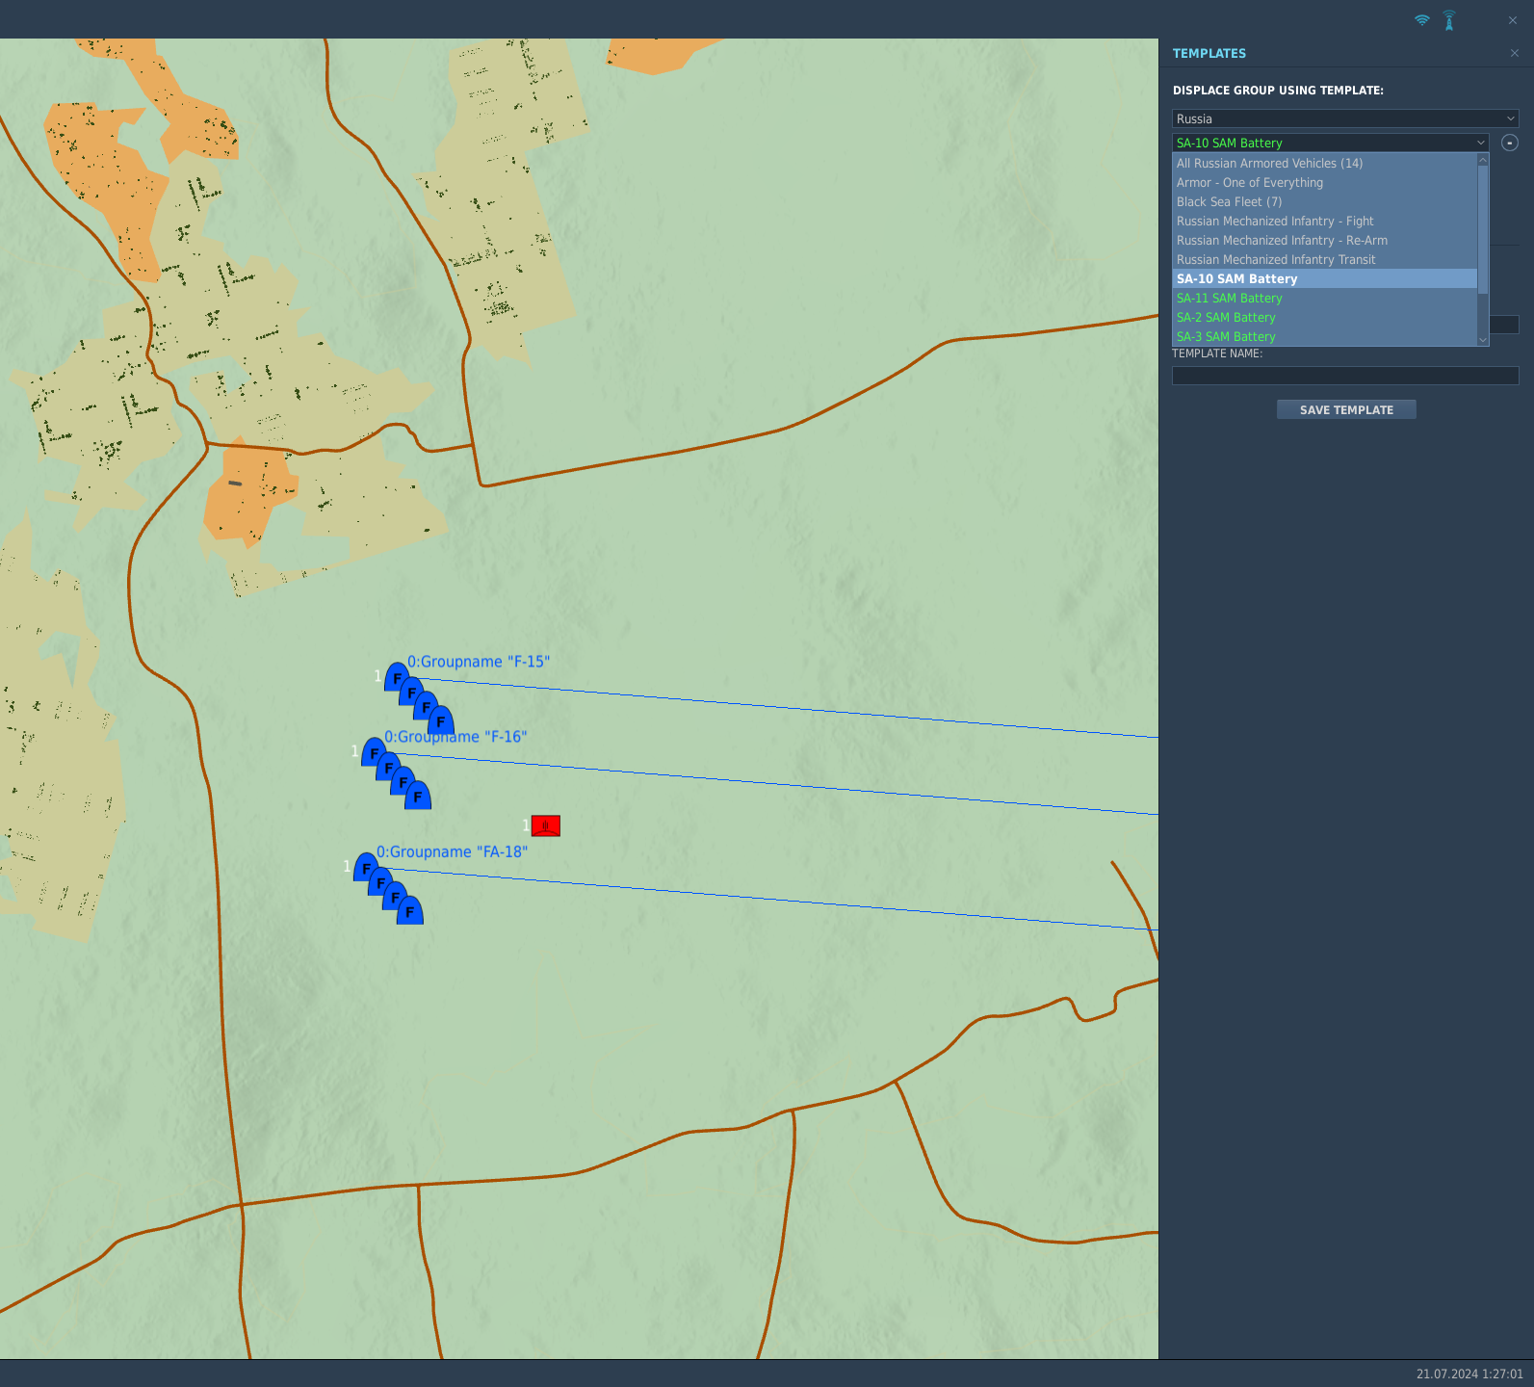Open the Russia country dropdown
Image resolution: width=1534 pixels, height=1387 pixels.
(1345, 118)
